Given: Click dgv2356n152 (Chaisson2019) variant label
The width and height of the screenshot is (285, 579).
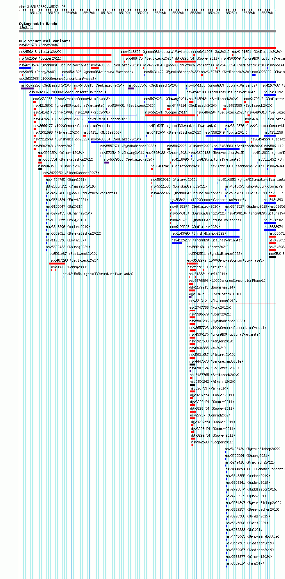Looking at the screenshot, I should click(70, 186).
